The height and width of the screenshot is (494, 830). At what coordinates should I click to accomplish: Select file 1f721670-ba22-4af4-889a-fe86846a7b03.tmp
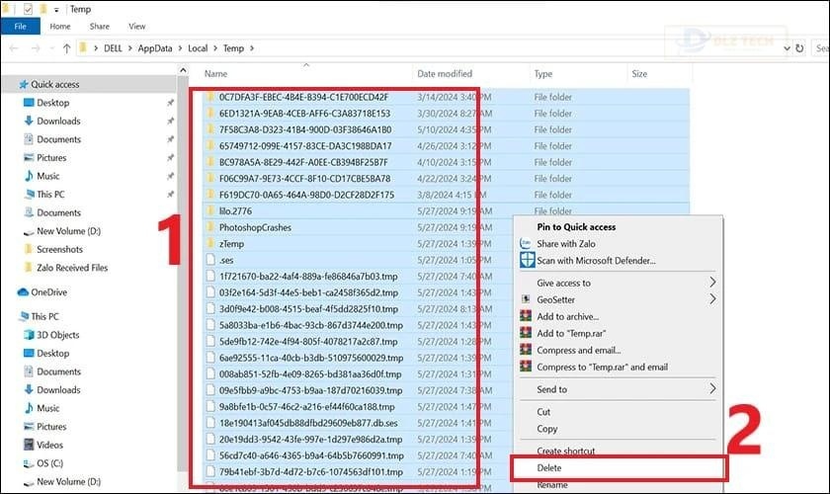point(308,277)
